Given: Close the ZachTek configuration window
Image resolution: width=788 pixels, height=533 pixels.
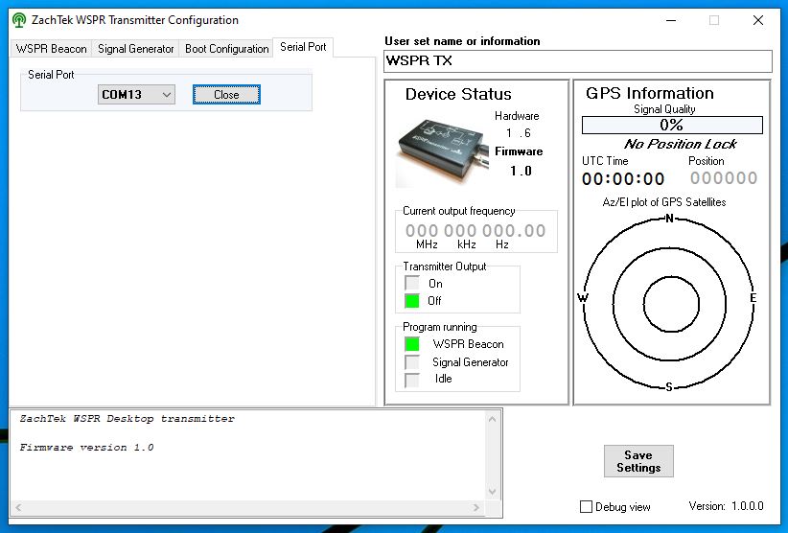Looking at the screenshot, I should (x=758, y=20).
